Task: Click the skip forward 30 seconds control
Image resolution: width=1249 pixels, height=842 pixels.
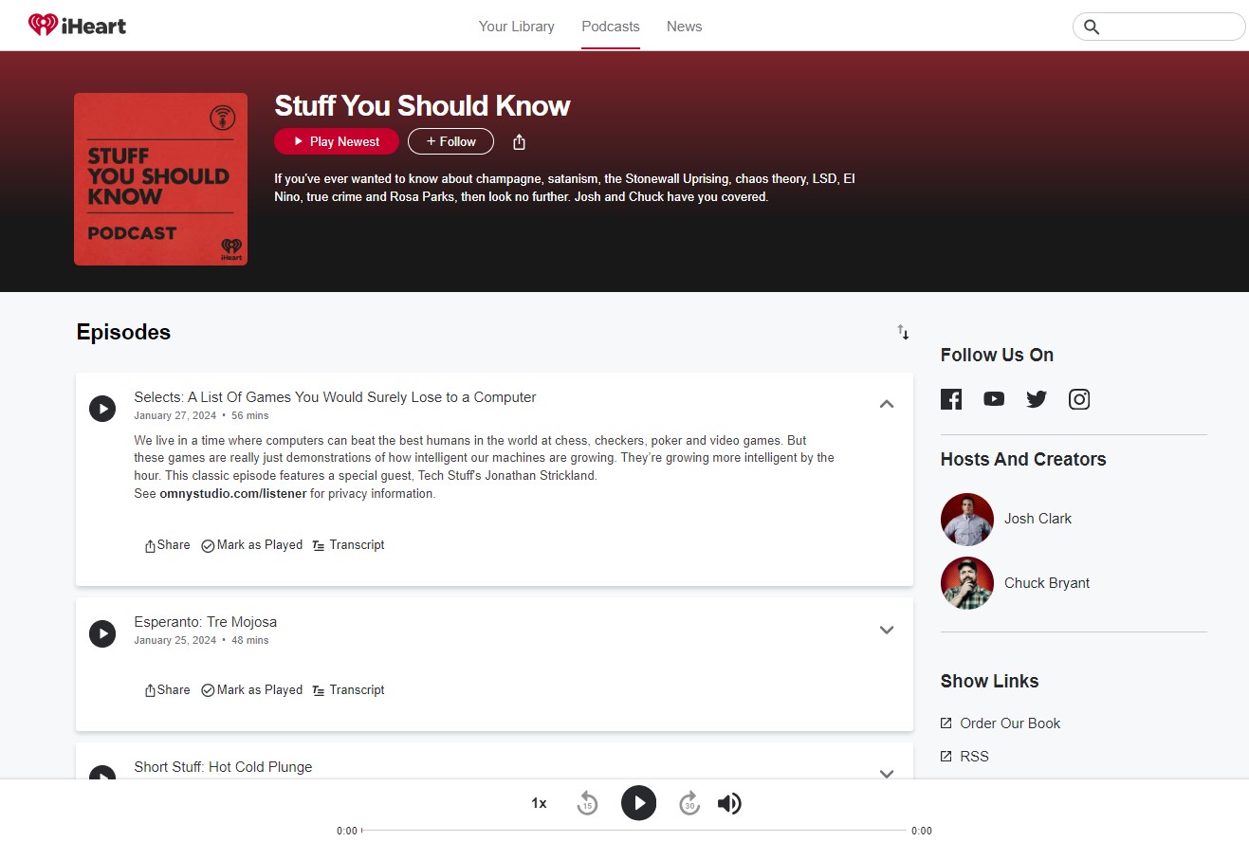Action: click(x=689, y=803)
